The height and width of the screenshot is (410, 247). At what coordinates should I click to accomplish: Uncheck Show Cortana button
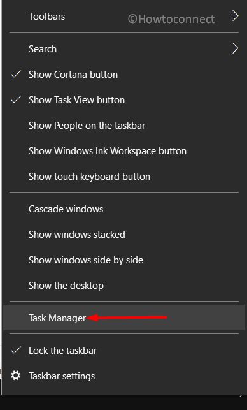click(x=123, y=75)
